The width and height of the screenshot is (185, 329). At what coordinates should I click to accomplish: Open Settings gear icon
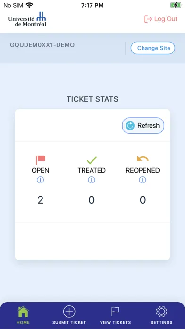161,312
